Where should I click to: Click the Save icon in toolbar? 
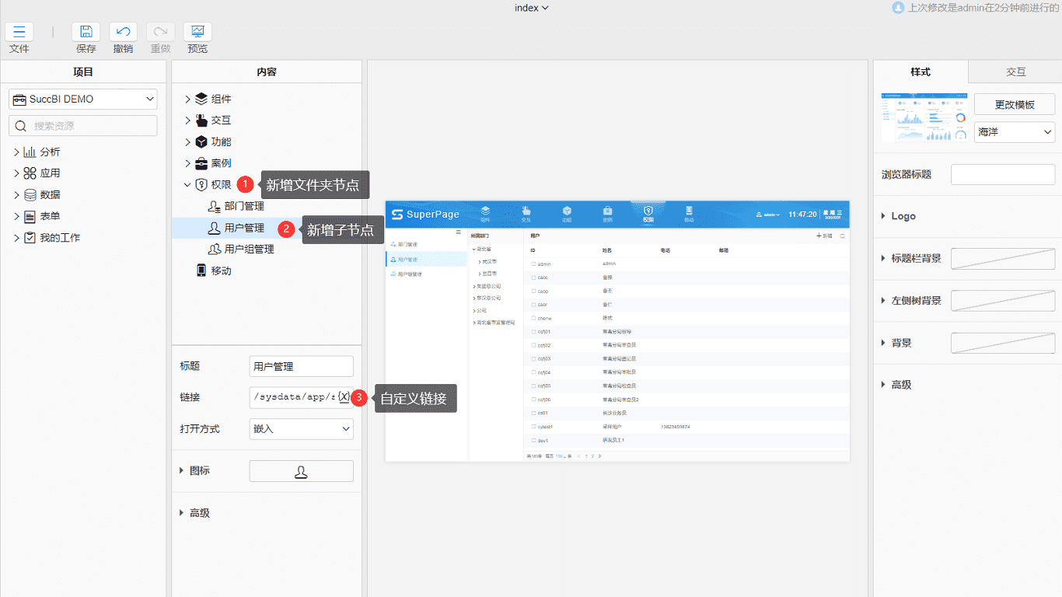click(x=86, y=32)
